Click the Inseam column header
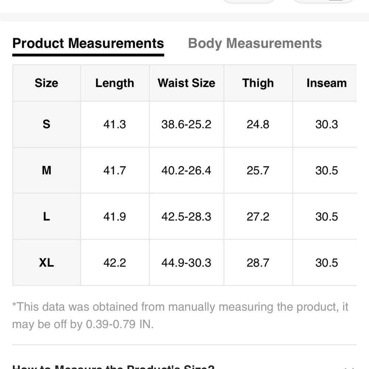 tap(327, 83)
